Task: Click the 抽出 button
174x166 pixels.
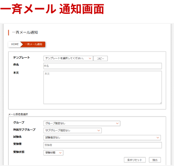Action: pos(155,160)
